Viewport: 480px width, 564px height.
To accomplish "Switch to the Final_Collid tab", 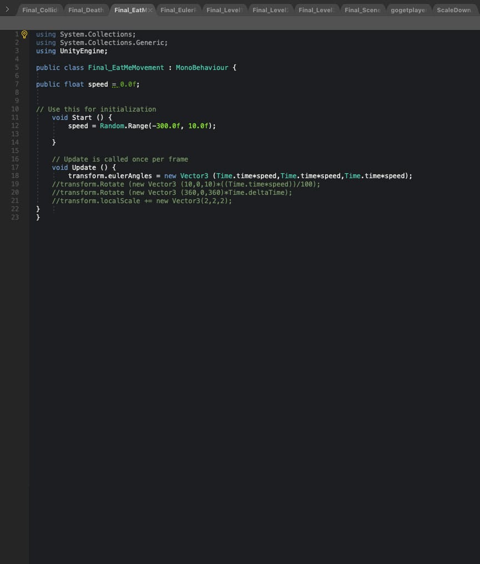I will pyautogui.click(x=39, y=10).
